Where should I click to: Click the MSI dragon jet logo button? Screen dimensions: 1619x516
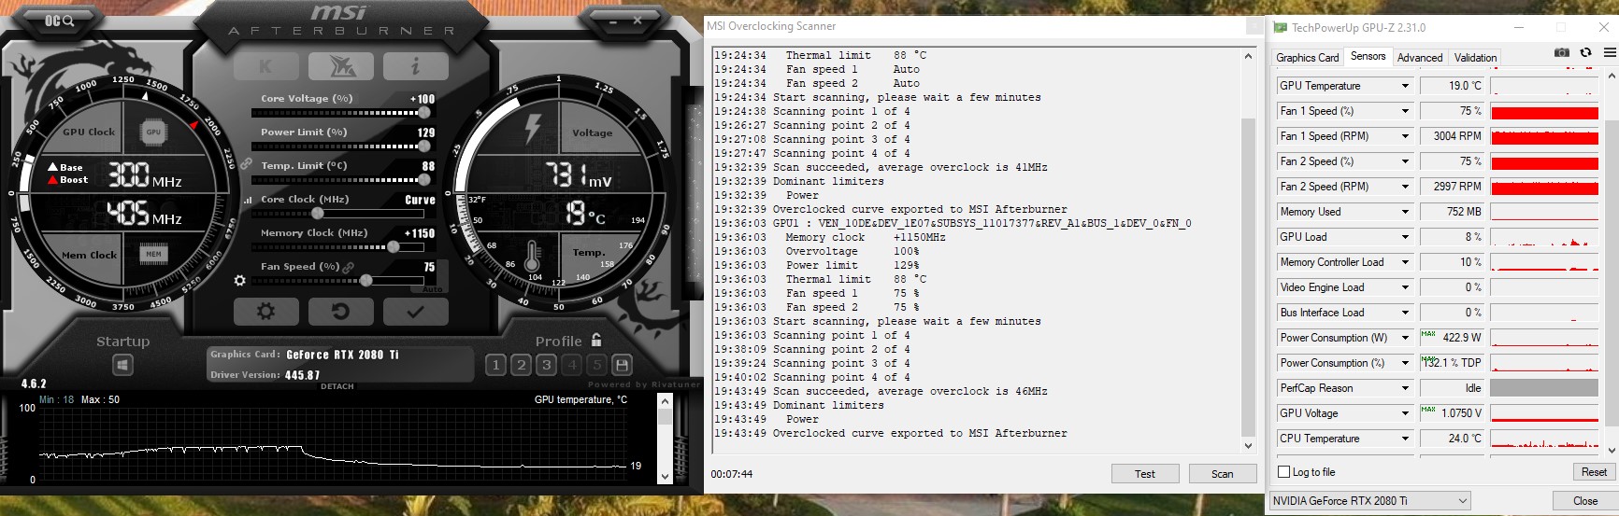click(x=341, y=66)
